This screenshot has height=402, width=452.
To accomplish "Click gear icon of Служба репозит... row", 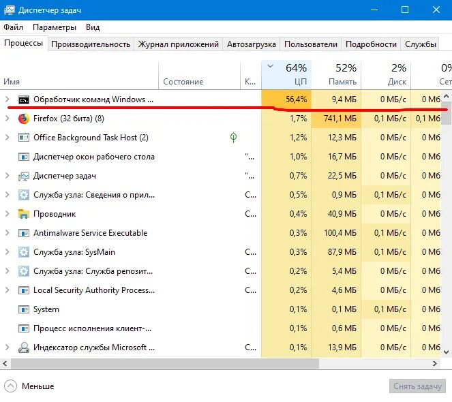I will (x=24, y=271).
